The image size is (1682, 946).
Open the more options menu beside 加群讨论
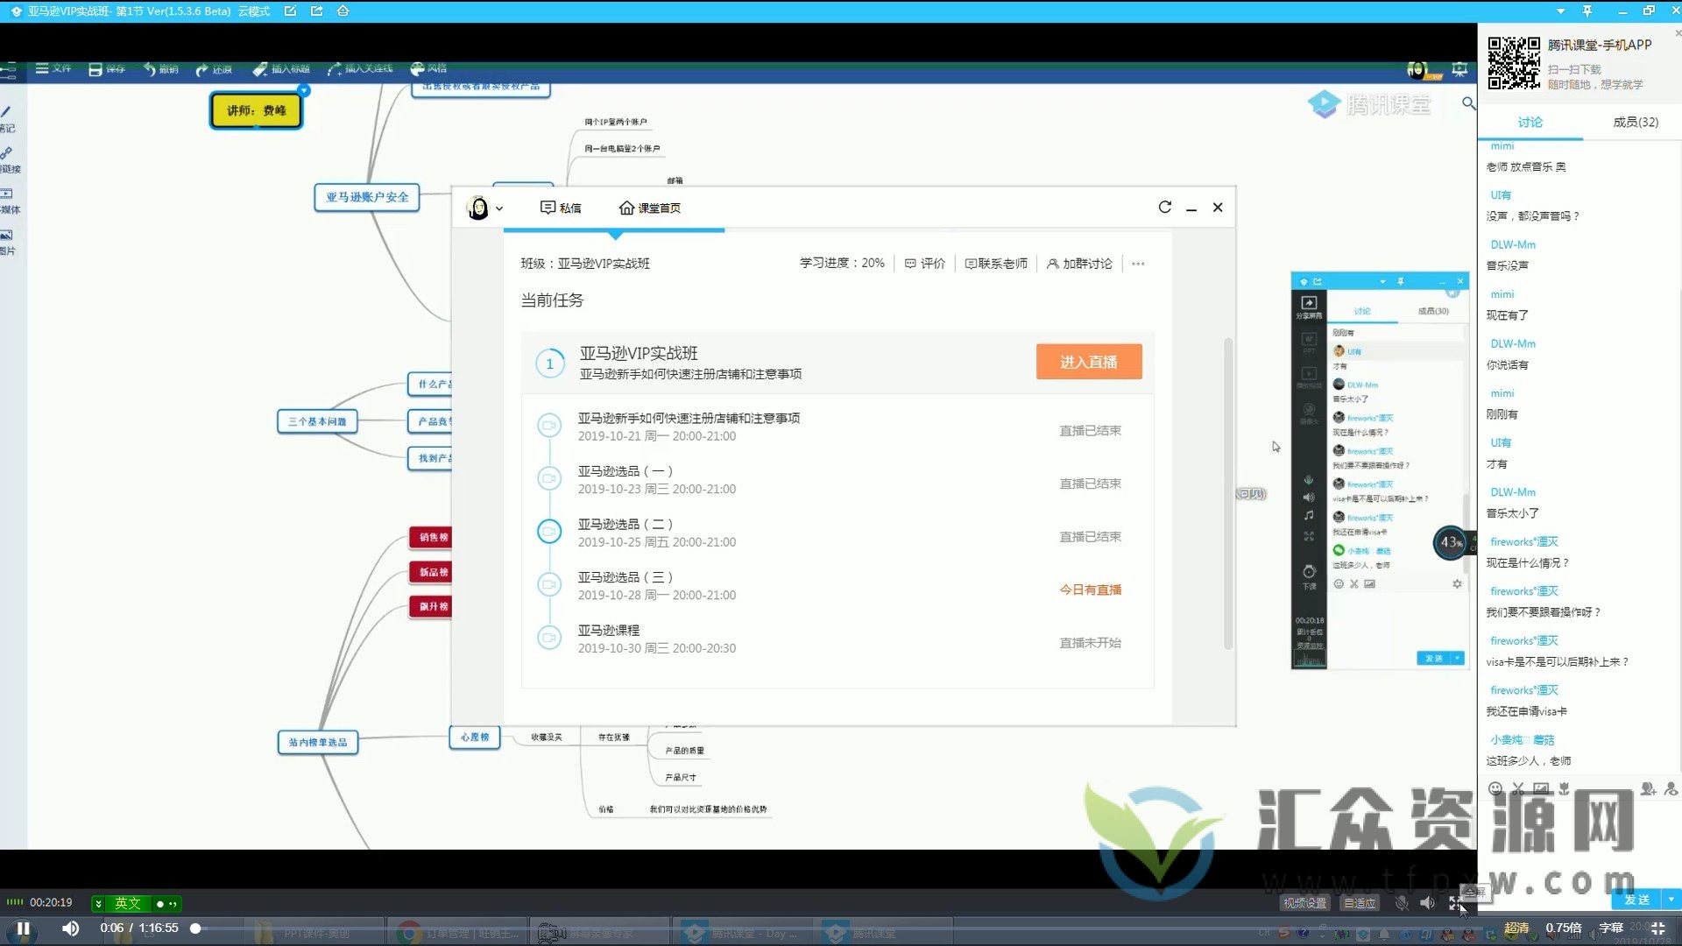(1138, 263)
